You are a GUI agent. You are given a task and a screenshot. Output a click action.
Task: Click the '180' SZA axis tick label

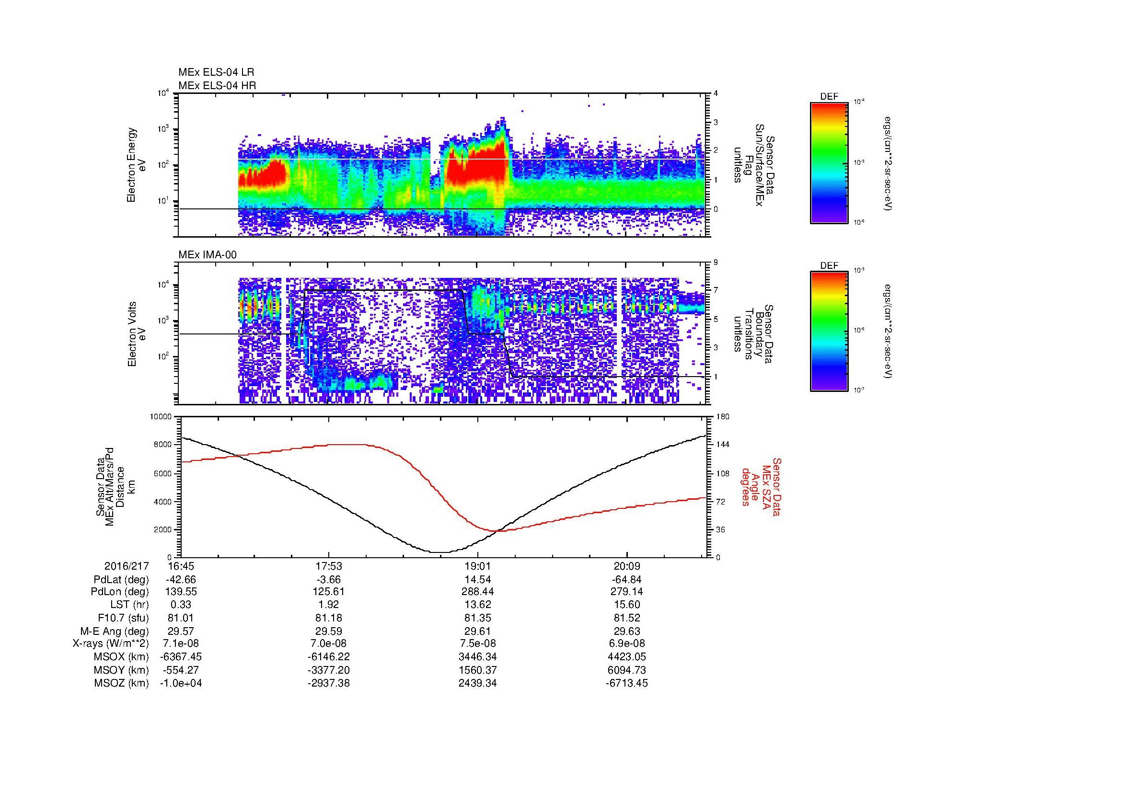pyautogui.click(x=723, y=417)
